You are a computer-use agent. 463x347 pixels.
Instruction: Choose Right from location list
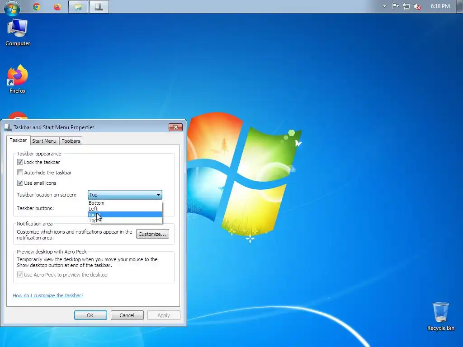(125, 215)
